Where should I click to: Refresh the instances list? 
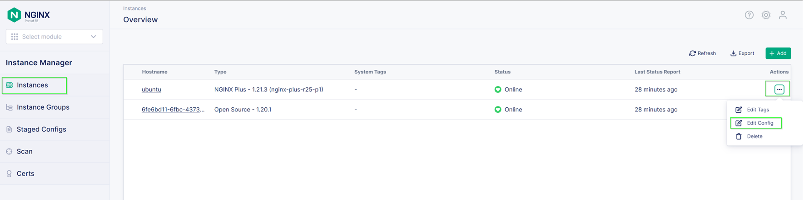pyautogui.click(x=702, y=53)
